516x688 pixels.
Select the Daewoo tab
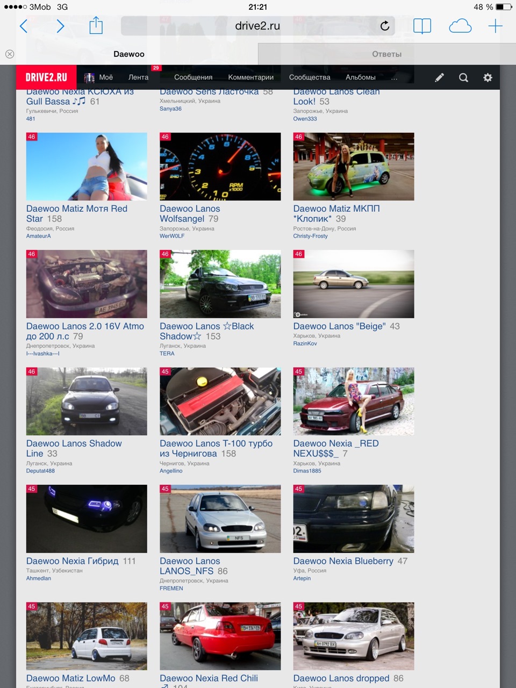pyautogui.click(x=129, y=54)
